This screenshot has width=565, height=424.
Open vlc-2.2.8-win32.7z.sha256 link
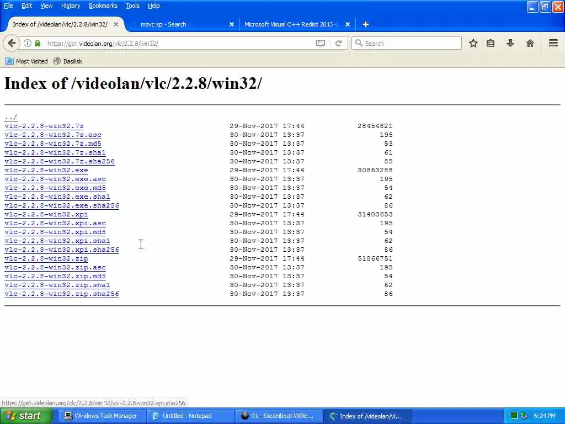60,162
